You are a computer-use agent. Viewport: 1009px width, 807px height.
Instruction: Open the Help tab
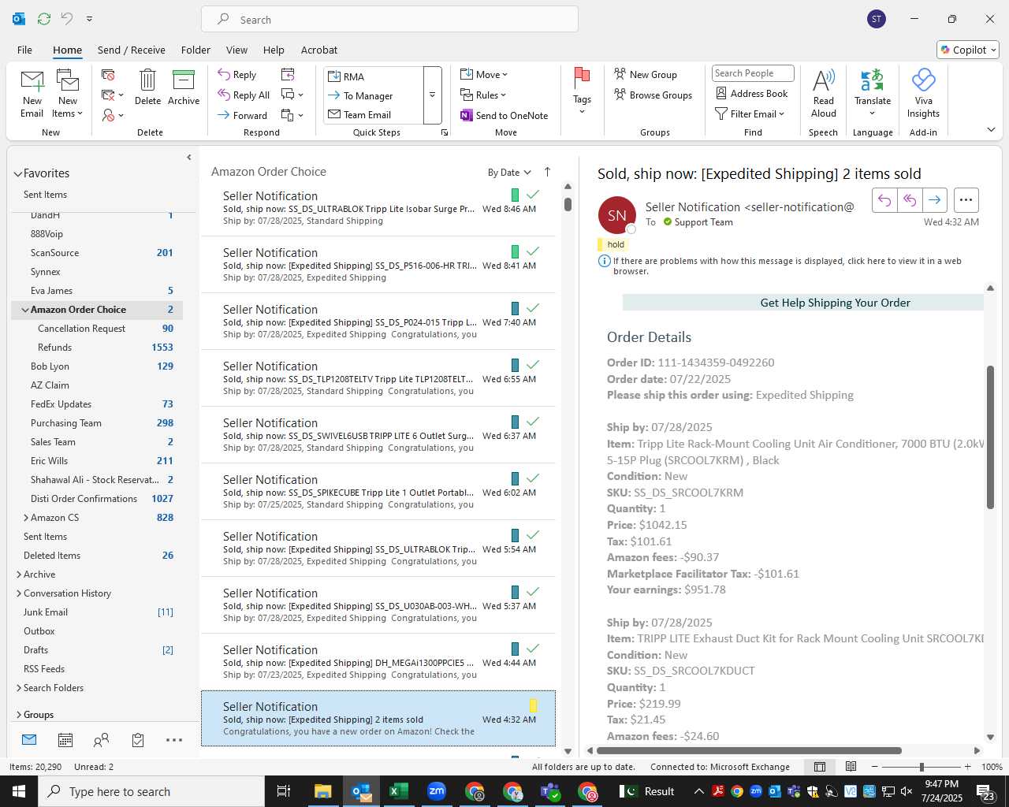pos(274,50)
